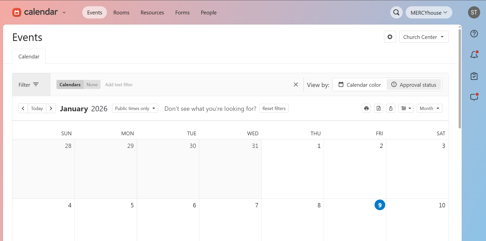Jump to Today in calendar
Screen dimensions: 486x241
click(37, 108)
